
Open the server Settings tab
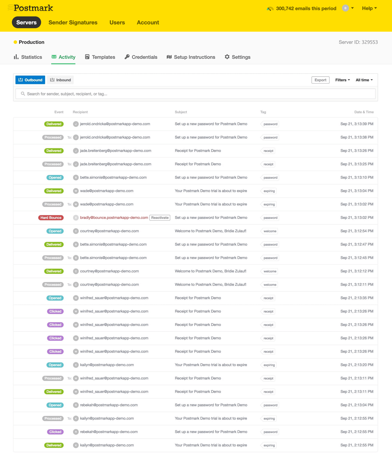(x=238, y=57)
